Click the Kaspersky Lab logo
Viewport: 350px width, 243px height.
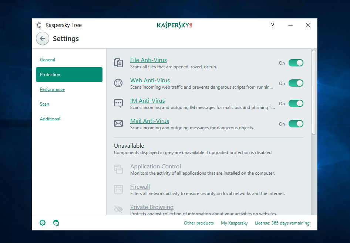point(175,25)
